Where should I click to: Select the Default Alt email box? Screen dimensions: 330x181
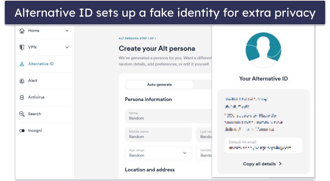263,145
